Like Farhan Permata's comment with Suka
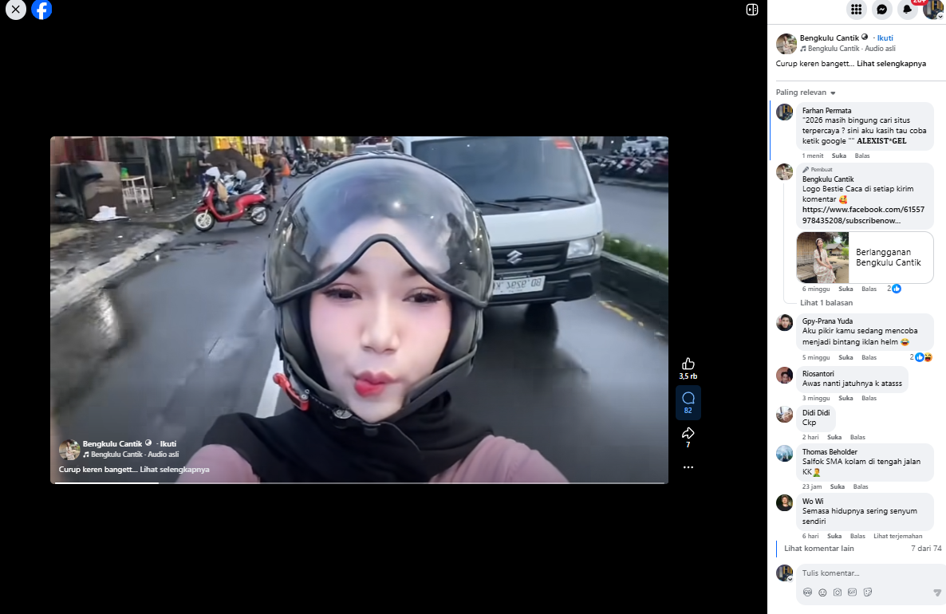Image resolution: width=946 pixels, height=614 pixels. (838, 155)
